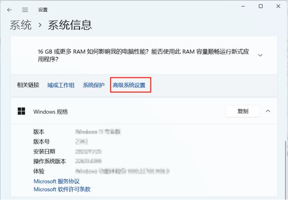Click the 版本 label
Image resolution: width=288 pixels, height=200 pixels.
[39, 132]
